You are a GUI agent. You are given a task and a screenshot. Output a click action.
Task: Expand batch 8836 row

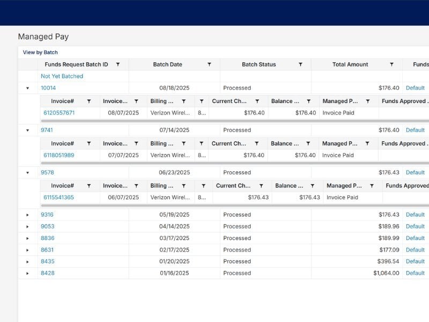(x=28, y=238)
